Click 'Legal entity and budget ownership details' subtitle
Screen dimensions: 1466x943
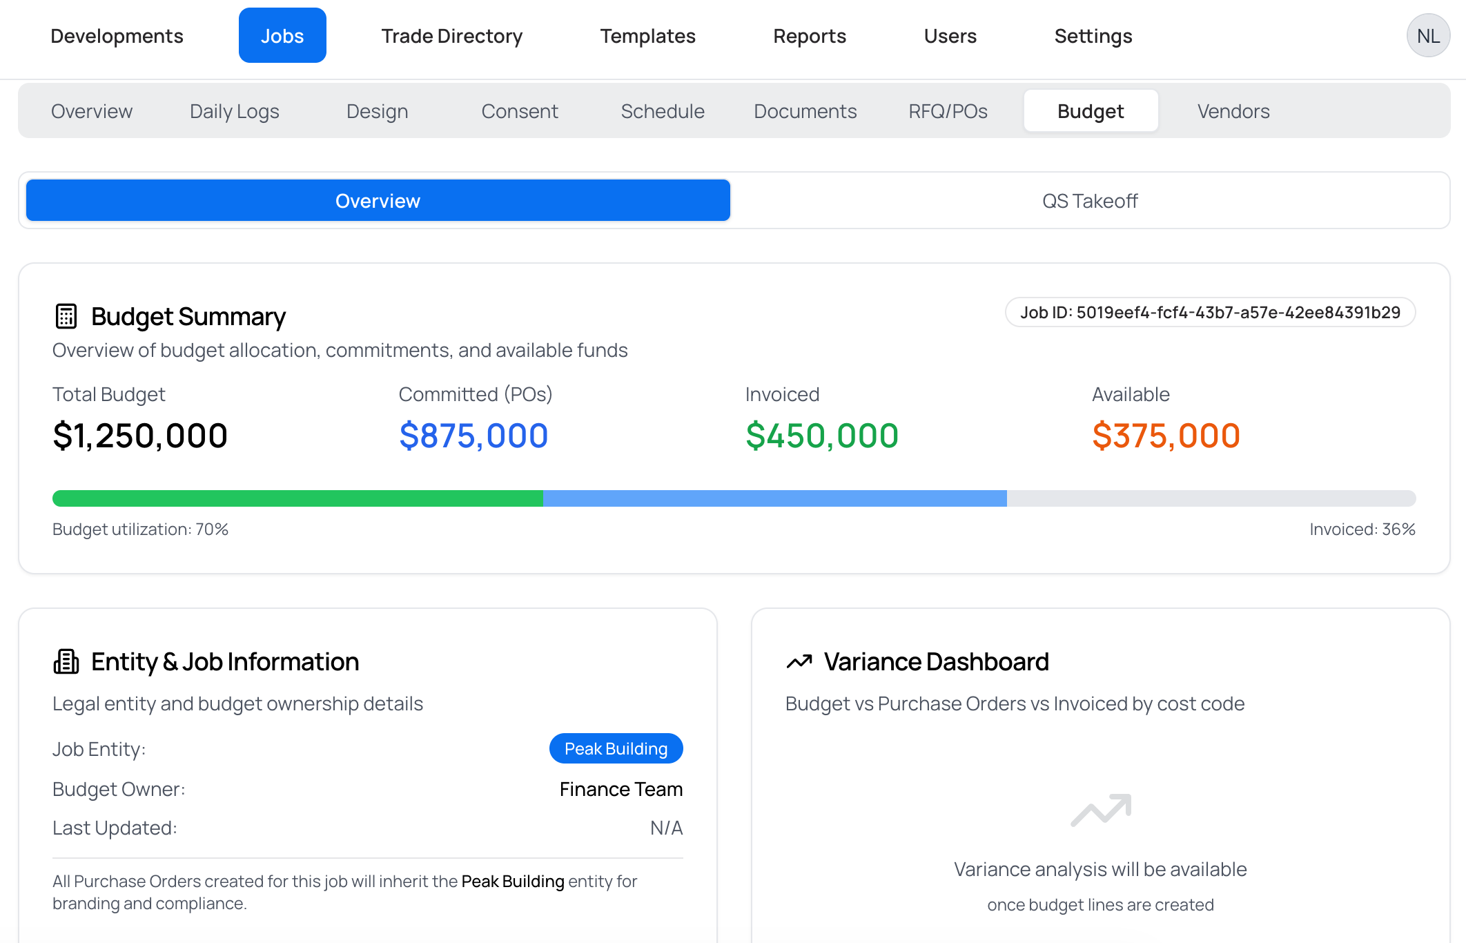tap(237, 703)
